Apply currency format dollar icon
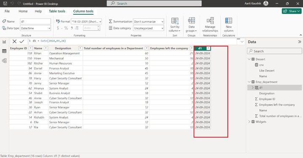Screen dimensions: 303x158 coord(58,28)
